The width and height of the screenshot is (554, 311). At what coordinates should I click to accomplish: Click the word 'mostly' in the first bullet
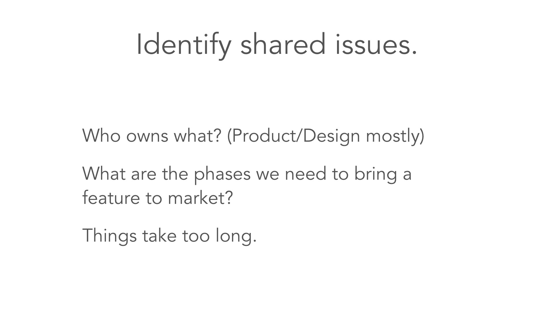coord(393,136)
